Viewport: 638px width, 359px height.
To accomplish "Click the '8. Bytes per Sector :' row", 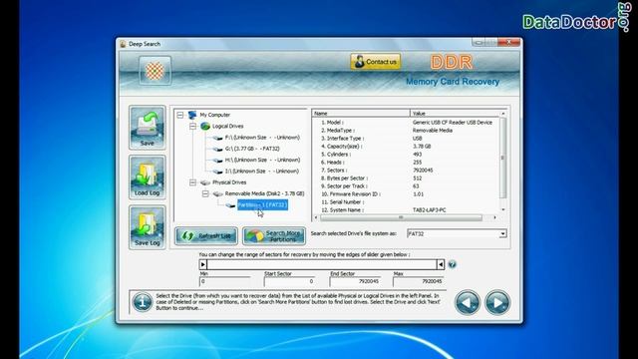I will pos(406,179).
